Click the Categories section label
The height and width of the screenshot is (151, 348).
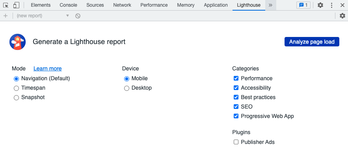(246, 69)
